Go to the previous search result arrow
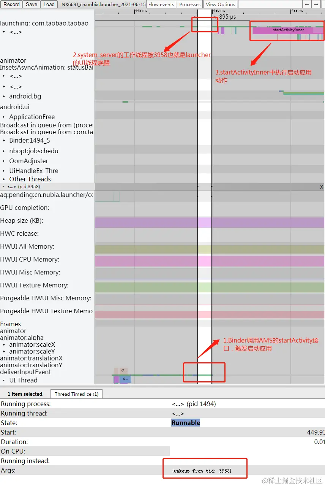325x487 pixels. click(307, 4)
